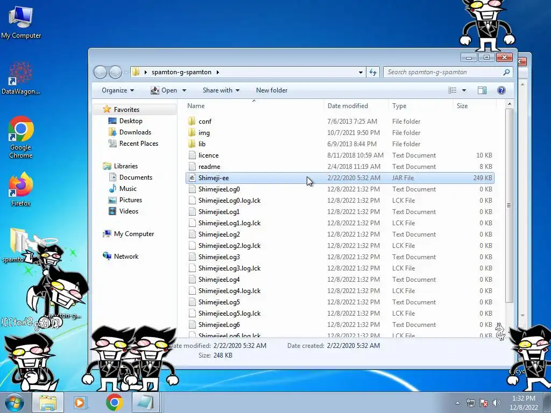Click the Search spamton-g-spamton field

point(448,72)
